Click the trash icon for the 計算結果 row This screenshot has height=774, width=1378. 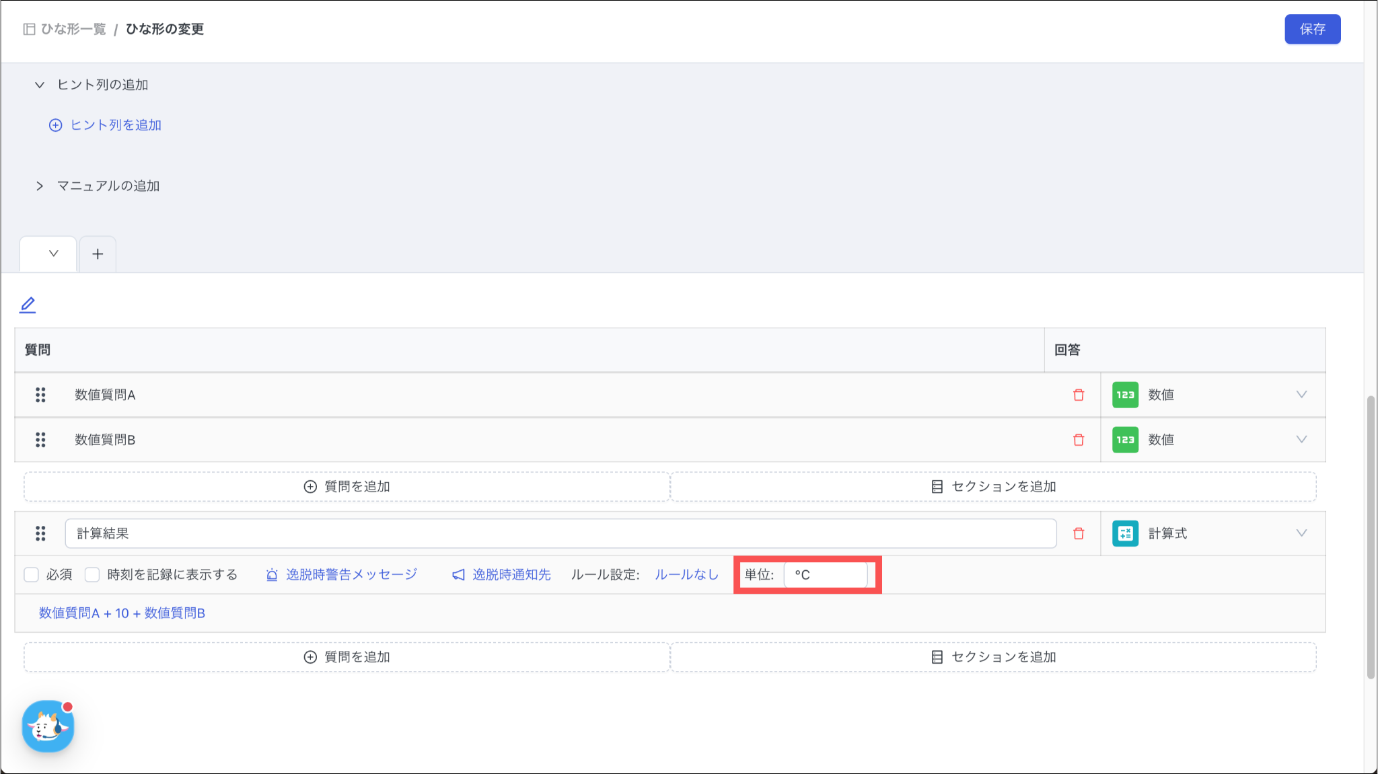coord(1079,533)
